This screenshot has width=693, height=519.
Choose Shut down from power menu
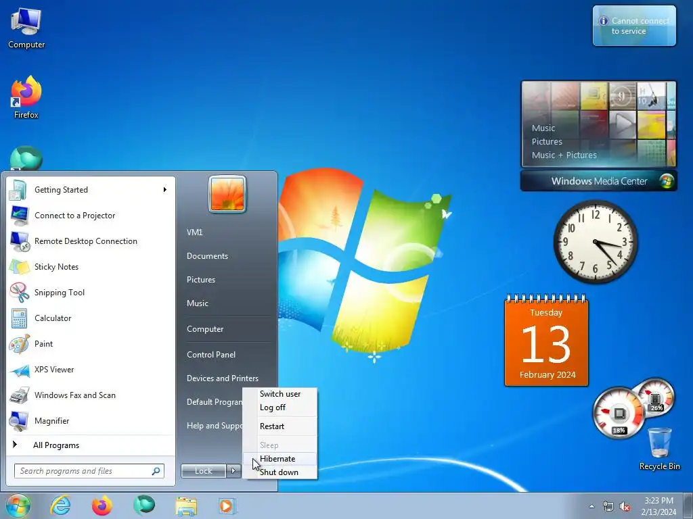(x=280, y=472)
